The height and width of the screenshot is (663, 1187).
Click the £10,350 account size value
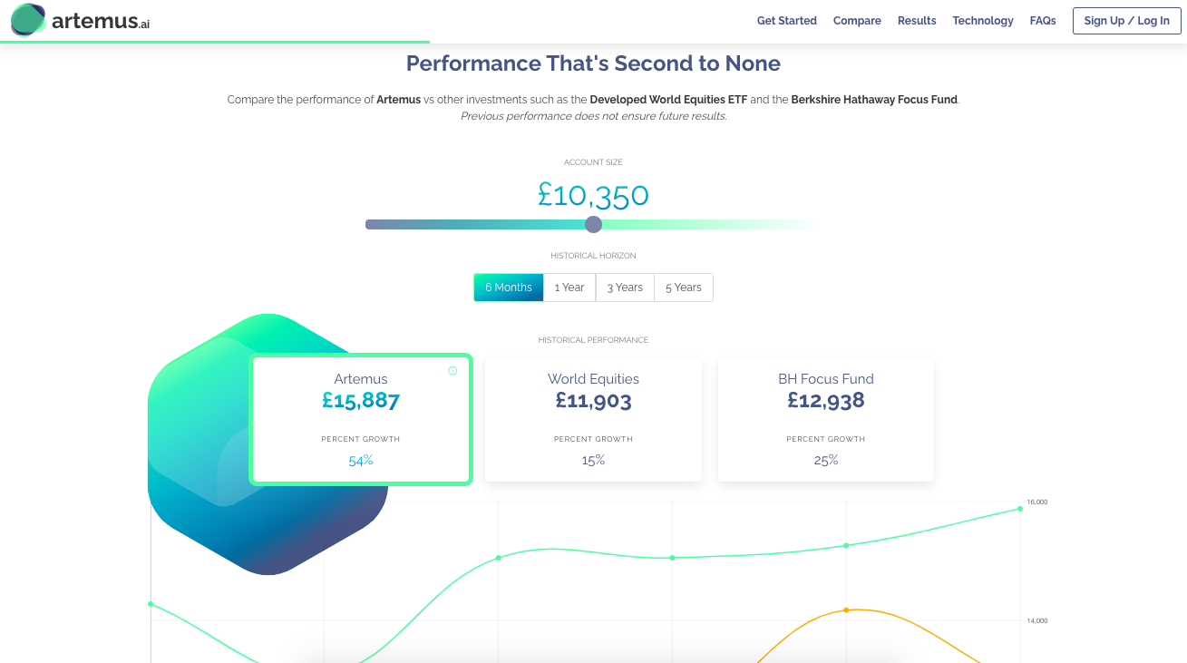click(593, 194)
